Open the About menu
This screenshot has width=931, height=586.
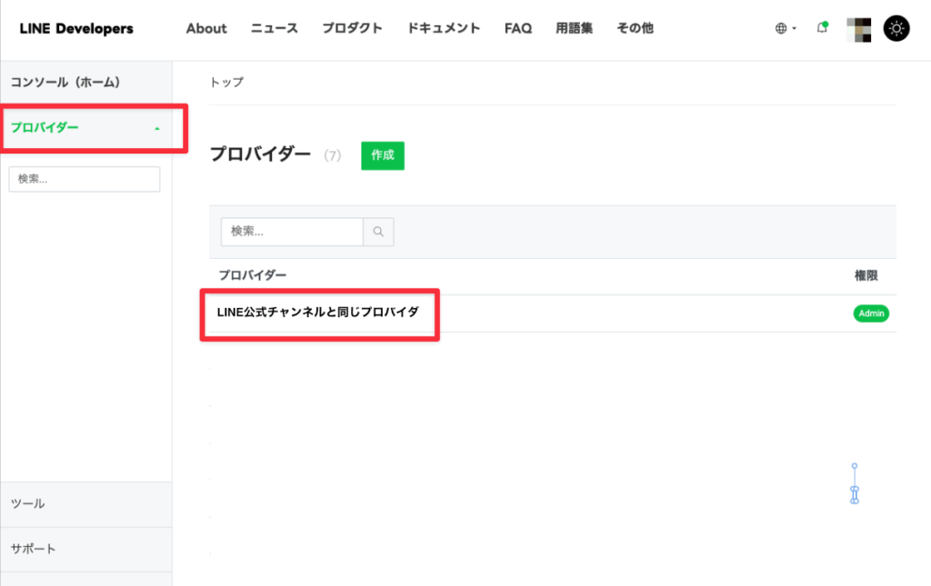(x=206, y=29)
